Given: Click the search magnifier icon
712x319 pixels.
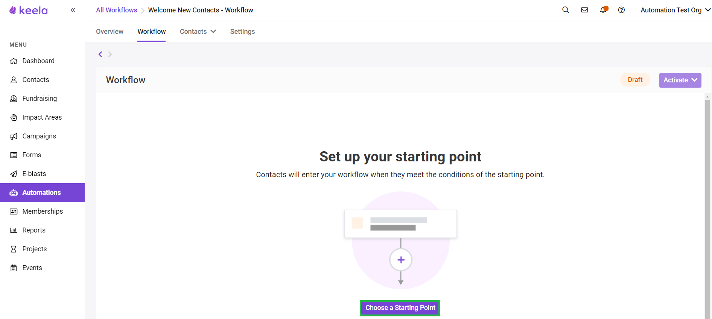Looking at the screenshot, I should point(566,10).
